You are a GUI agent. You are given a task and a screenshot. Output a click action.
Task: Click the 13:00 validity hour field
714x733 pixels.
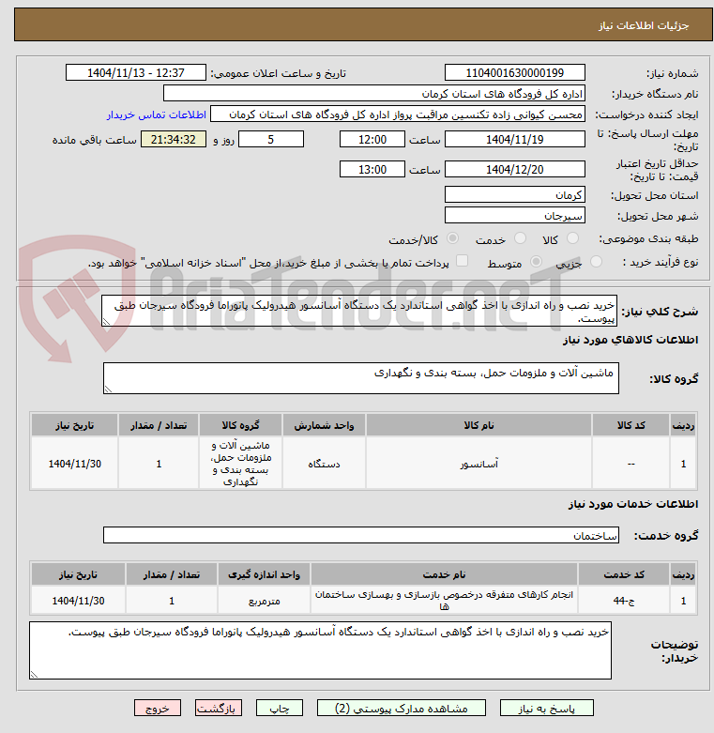[x=372, y=169]
